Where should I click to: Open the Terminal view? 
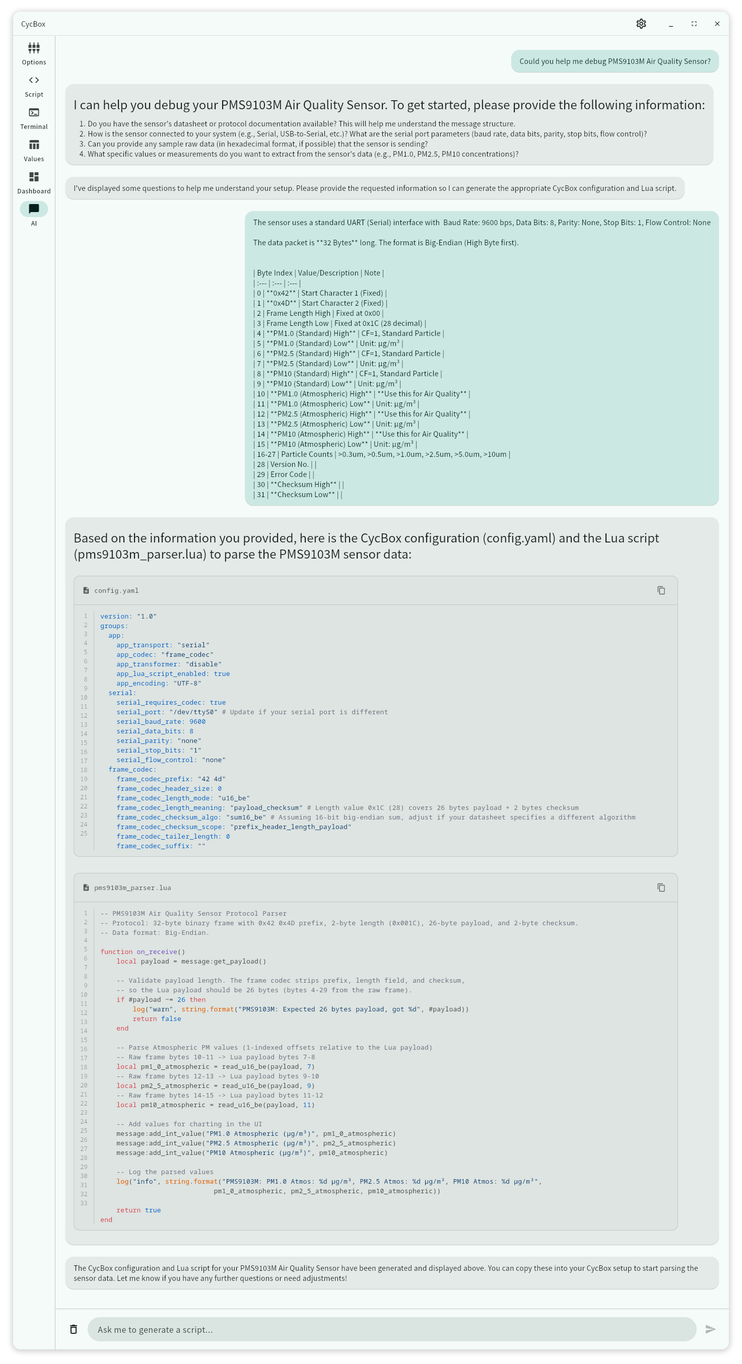click(34, 118)
